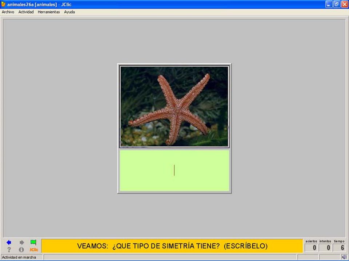The width and height of the screenshot is (349, 261).
Task: Go to previous activity with blue arrow
Action: 9,243
